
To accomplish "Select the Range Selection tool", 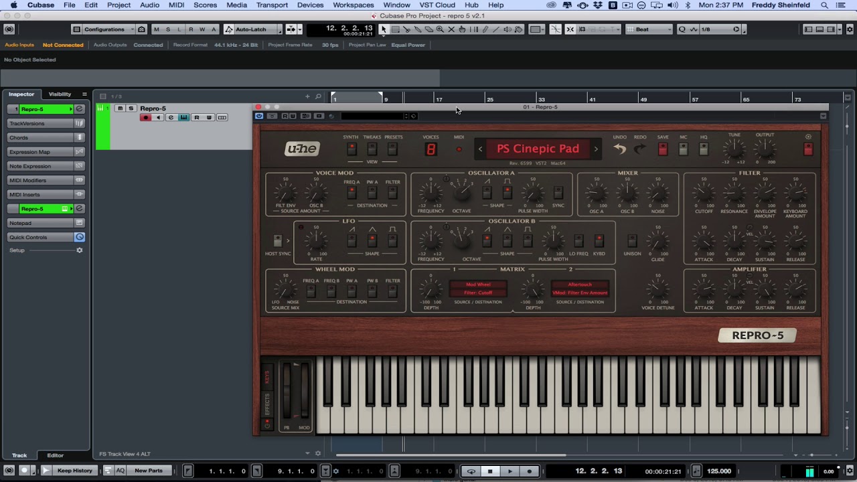I will click(x=395, y=29).
